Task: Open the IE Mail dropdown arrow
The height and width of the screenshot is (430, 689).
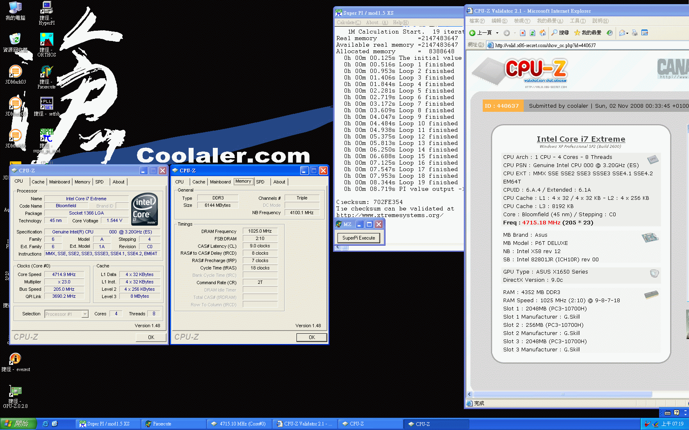Action: (x=627, y=33)
